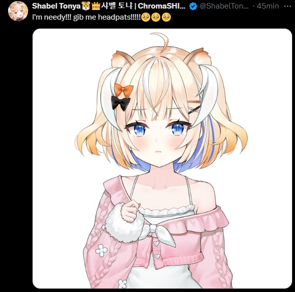
Task: Click the tiger emoji in display name
Action: (x=86, y=6)
